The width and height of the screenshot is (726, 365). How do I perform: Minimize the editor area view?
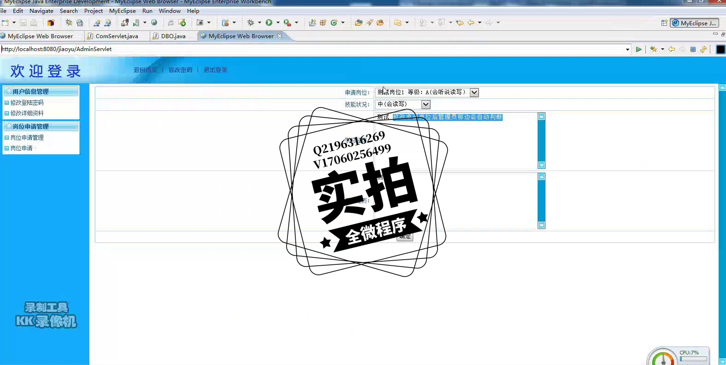[715, 34]
